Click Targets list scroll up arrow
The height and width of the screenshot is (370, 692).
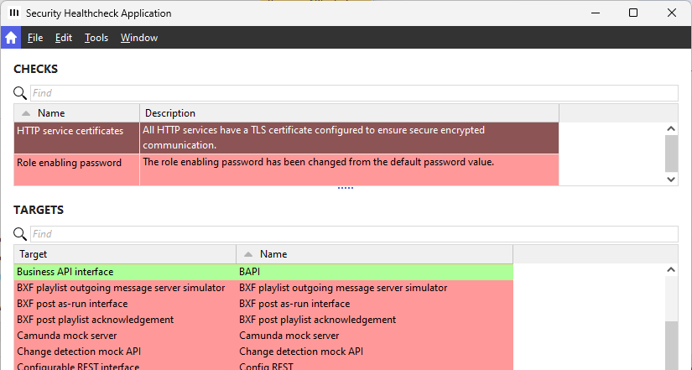point(670,270)
